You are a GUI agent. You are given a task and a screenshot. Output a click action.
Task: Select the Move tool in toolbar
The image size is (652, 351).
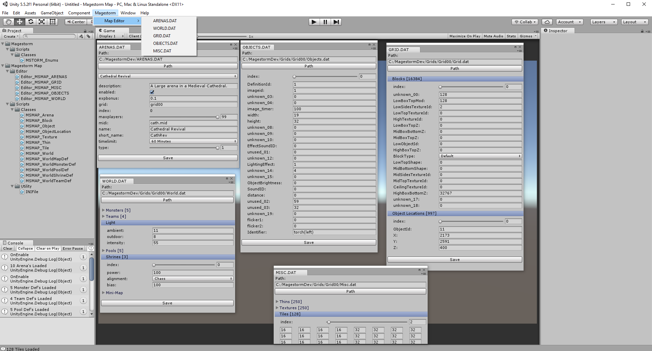(20, 22)
